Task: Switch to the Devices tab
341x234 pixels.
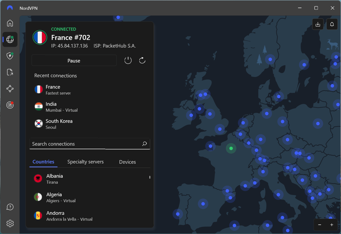Action: pyautogui.click(x=128, y=162)
